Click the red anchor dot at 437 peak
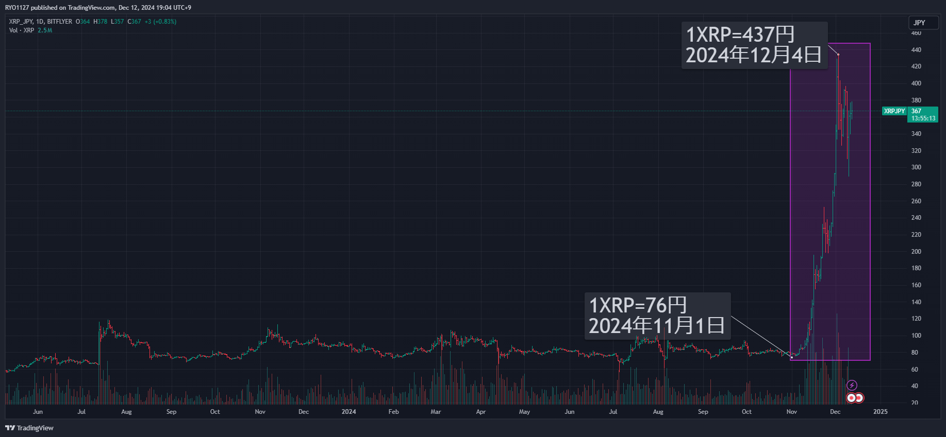The image size is (946, 437). [x=838, y=55]
